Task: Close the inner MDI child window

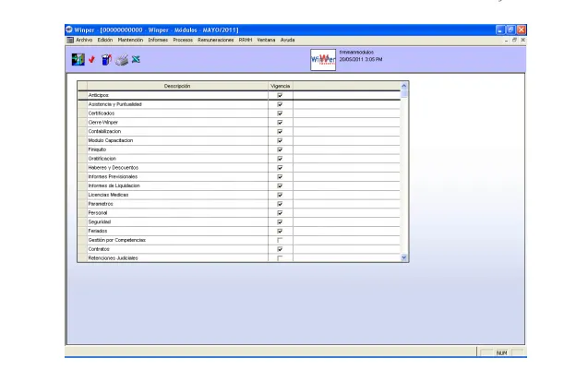Action: point(522,40)
